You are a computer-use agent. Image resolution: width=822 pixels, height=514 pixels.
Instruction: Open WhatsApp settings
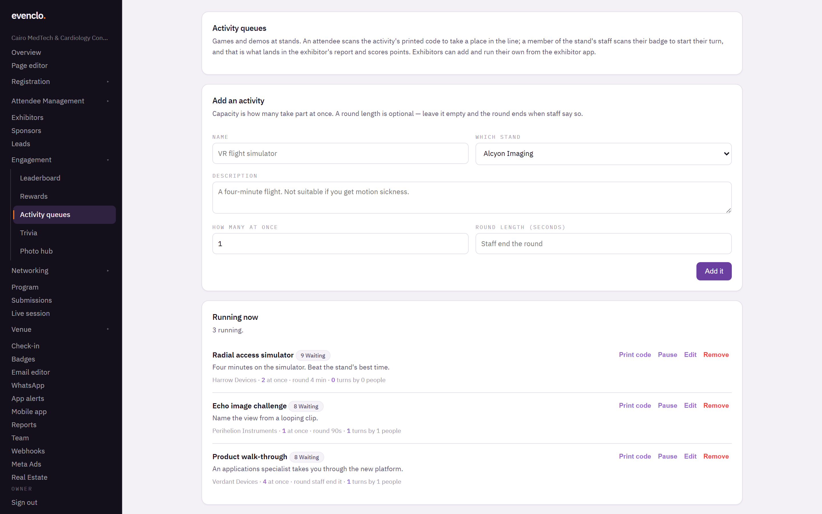click(x=28, y=385)
